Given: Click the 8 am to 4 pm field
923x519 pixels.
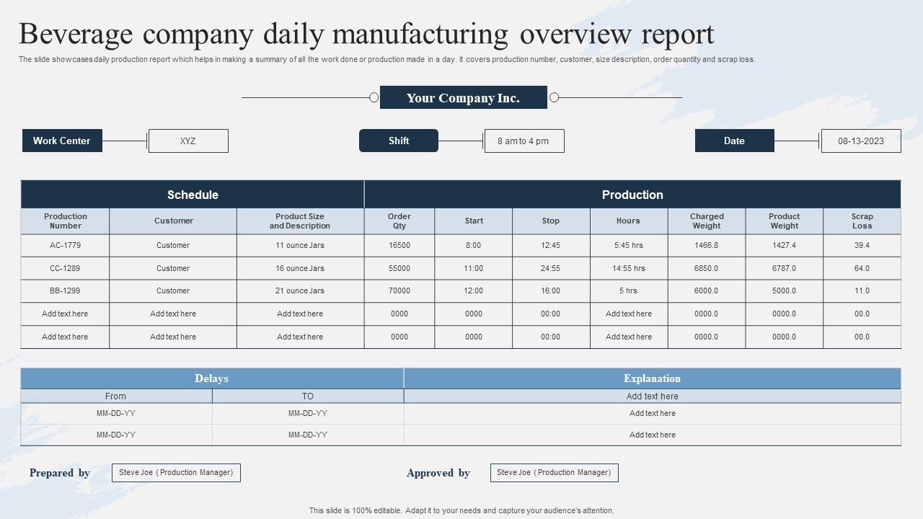Looking at the screenshot, I should coord(524,141).
